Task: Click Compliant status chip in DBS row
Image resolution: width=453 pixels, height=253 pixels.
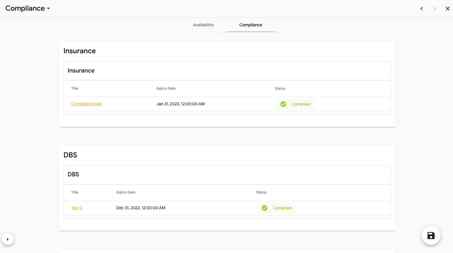Action: [276, 208]
